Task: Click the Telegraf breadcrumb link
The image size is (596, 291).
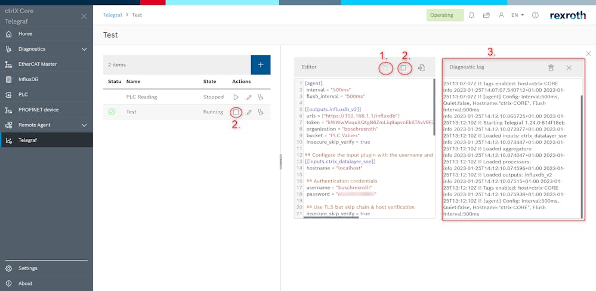Action: coord(113,15)
